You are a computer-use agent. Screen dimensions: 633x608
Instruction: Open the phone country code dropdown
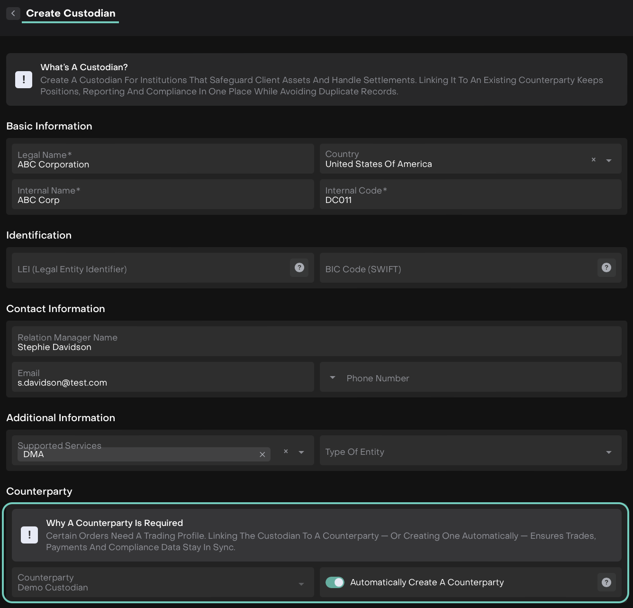[x=333, y=378]
